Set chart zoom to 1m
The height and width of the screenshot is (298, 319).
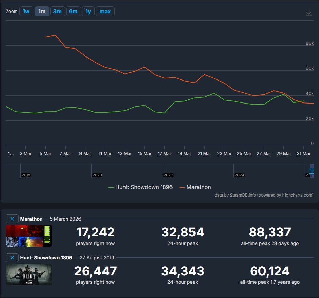click(42, 12)
